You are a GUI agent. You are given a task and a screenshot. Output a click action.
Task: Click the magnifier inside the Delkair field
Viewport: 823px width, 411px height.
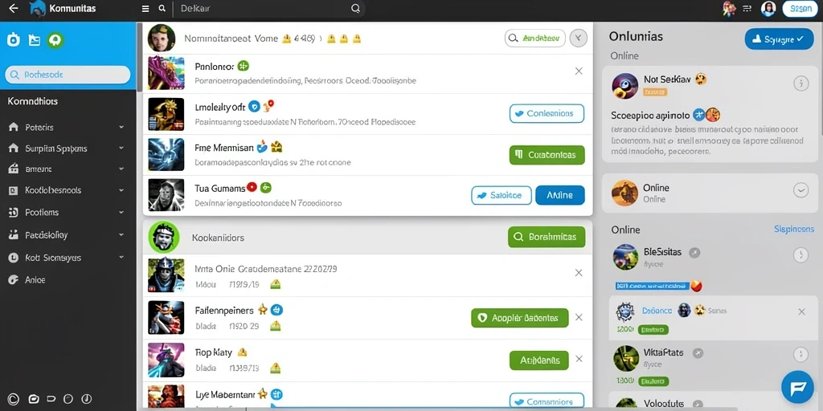coord(355,8)
